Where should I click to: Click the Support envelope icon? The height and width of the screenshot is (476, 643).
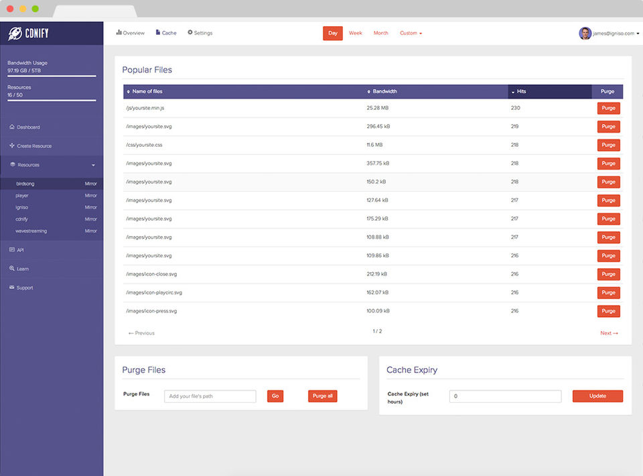(x=12, y=287)
